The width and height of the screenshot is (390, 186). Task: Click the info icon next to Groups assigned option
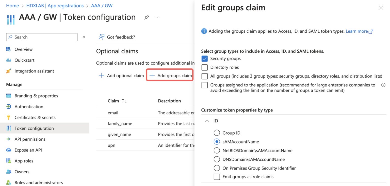(x=383, y=85)
